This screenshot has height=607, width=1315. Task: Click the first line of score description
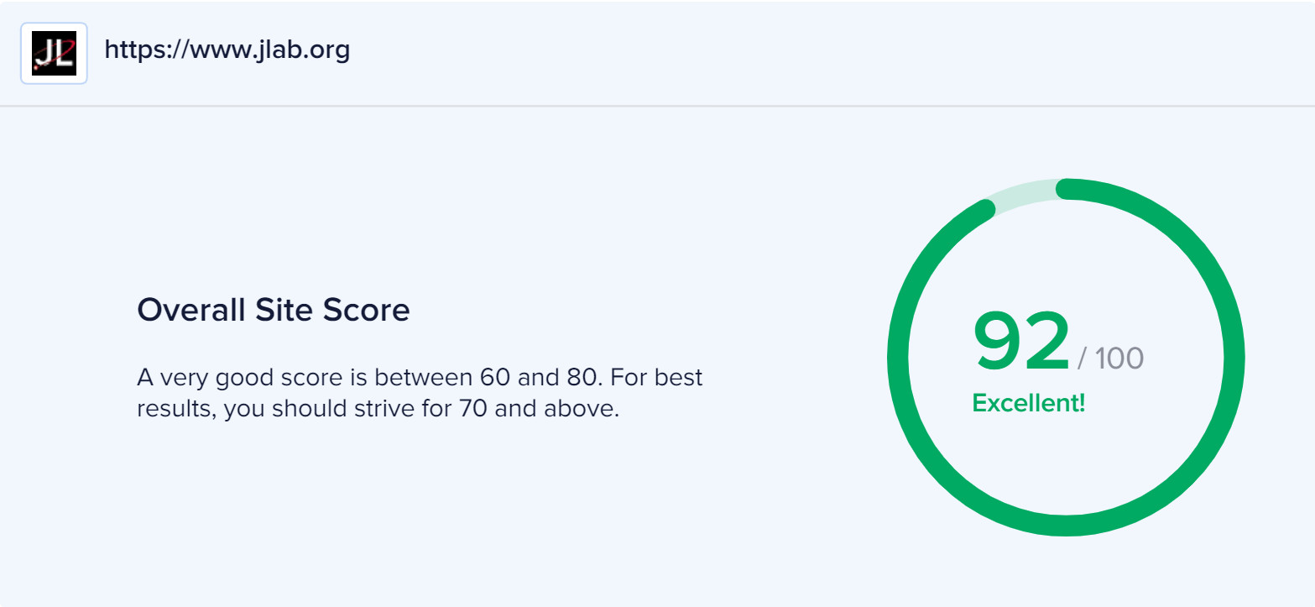420,377
